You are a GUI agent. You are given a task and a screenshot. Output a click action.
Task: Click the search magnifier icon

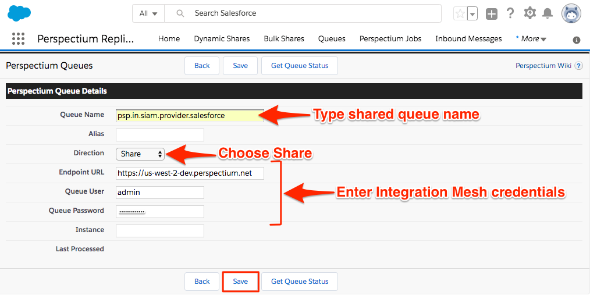(x=180, y=13)
